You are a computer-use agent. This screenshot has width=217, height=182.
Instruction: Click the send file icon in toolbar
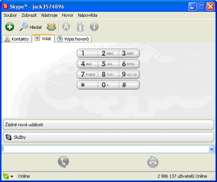[80, 27]
